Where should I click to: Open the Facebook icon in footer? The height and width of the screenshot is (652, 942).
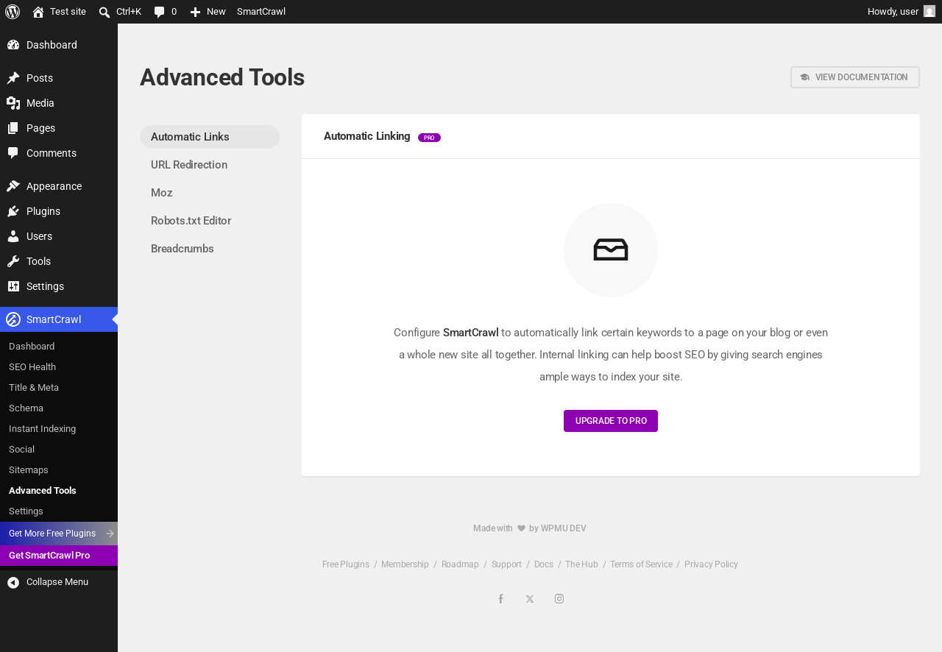click(x=500, y=599)
